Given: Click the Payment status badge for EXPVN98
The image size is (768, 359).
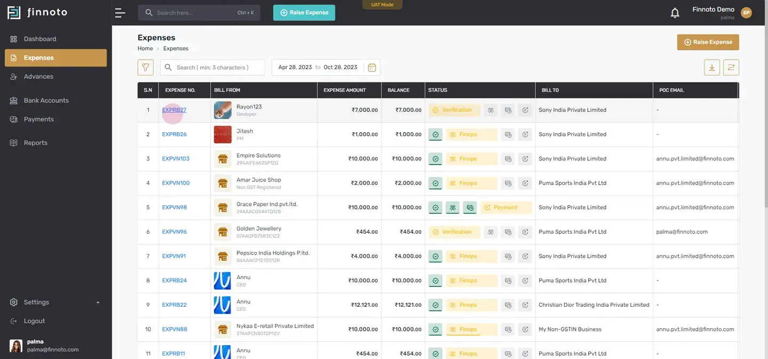Looking at the screenshot, I should pos(506,208).
